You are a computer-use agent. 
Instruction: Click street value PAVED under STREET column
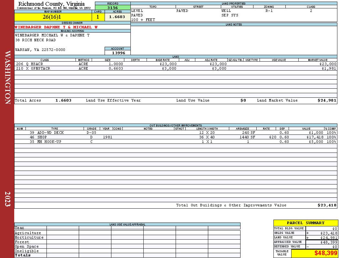182,11
